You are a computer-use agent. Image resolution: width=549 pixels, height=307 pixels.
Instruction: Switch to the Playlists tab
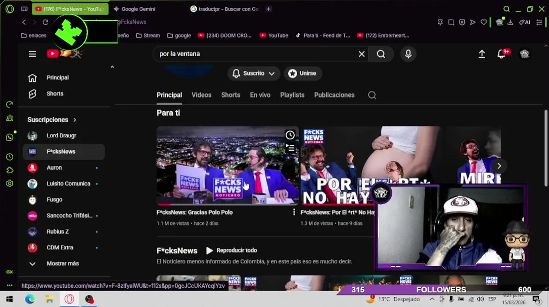click(292, 95)
